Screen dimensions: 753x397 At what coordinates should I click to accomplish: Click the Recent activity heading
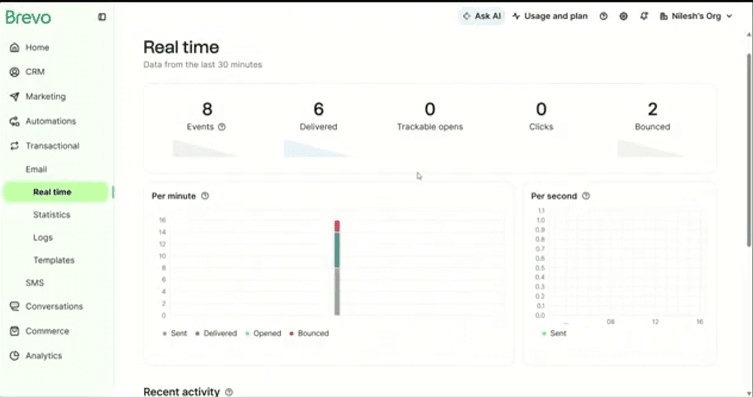181,391
